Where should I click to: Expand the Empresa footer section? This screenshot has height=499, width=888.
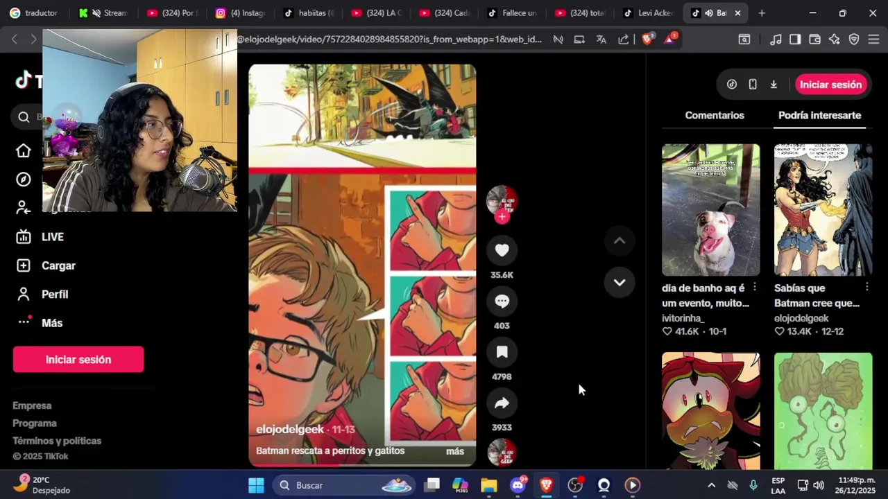(x=32, y=405)
